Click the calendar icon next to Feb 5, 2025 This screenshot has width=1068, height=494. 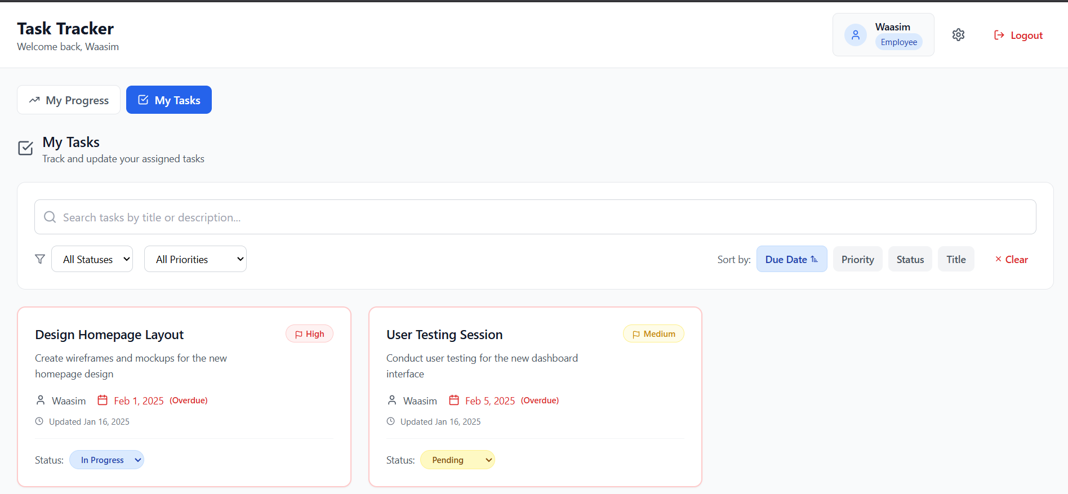(454, 400)
